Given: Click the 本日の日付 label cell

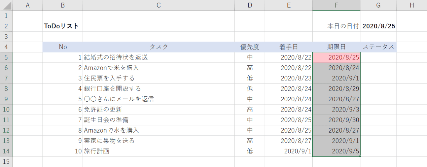Looking at the screenshot, I should point(336,26).
